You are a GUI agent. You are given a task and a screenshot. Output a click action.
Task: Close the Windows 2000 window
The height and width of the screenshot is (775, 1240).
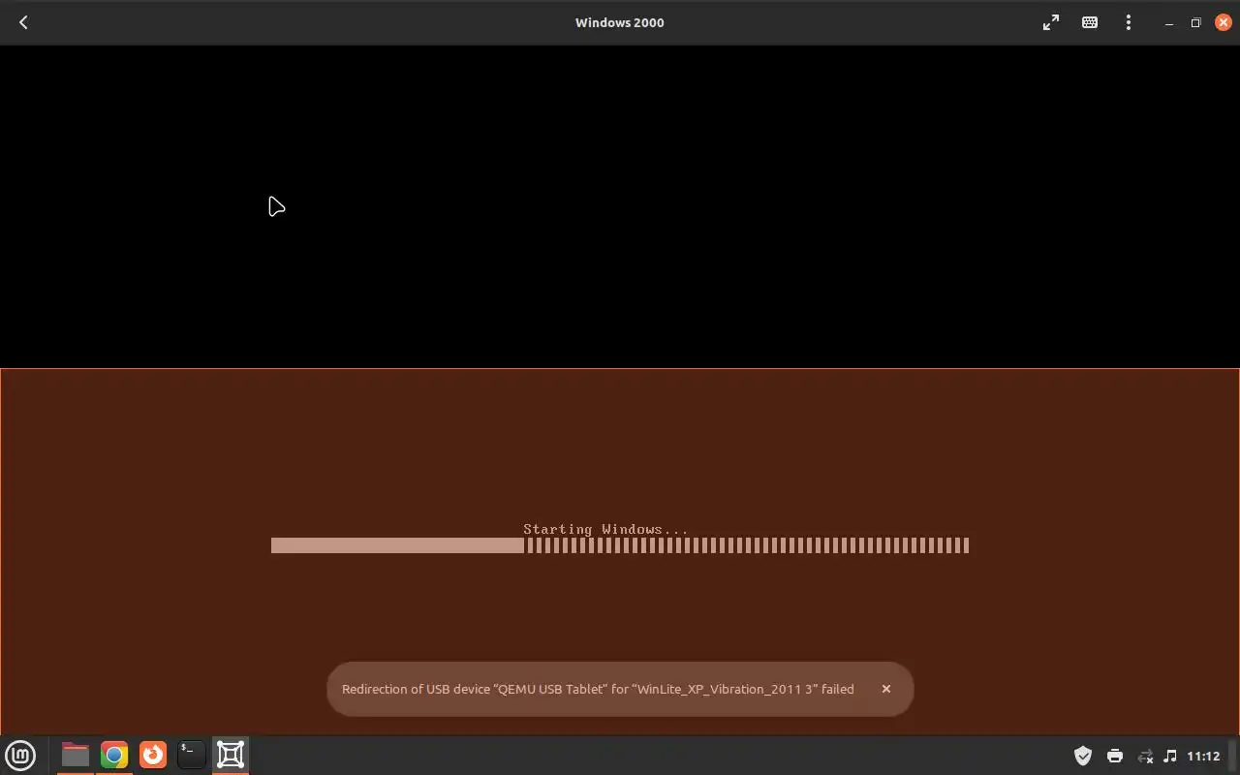(x=1223, y=22)
